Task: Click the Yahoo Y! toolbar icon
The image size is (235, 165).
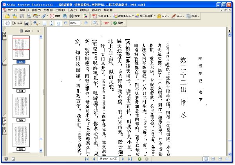Action: tap(107, 23)
